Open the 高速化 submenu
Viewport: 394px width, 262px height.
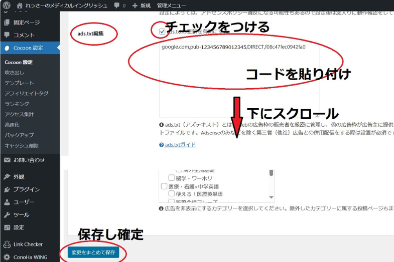[12, 125]
